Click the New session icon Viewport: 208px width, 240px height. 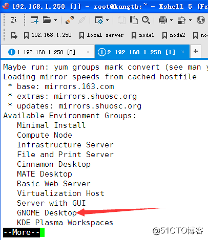point(34,20)
